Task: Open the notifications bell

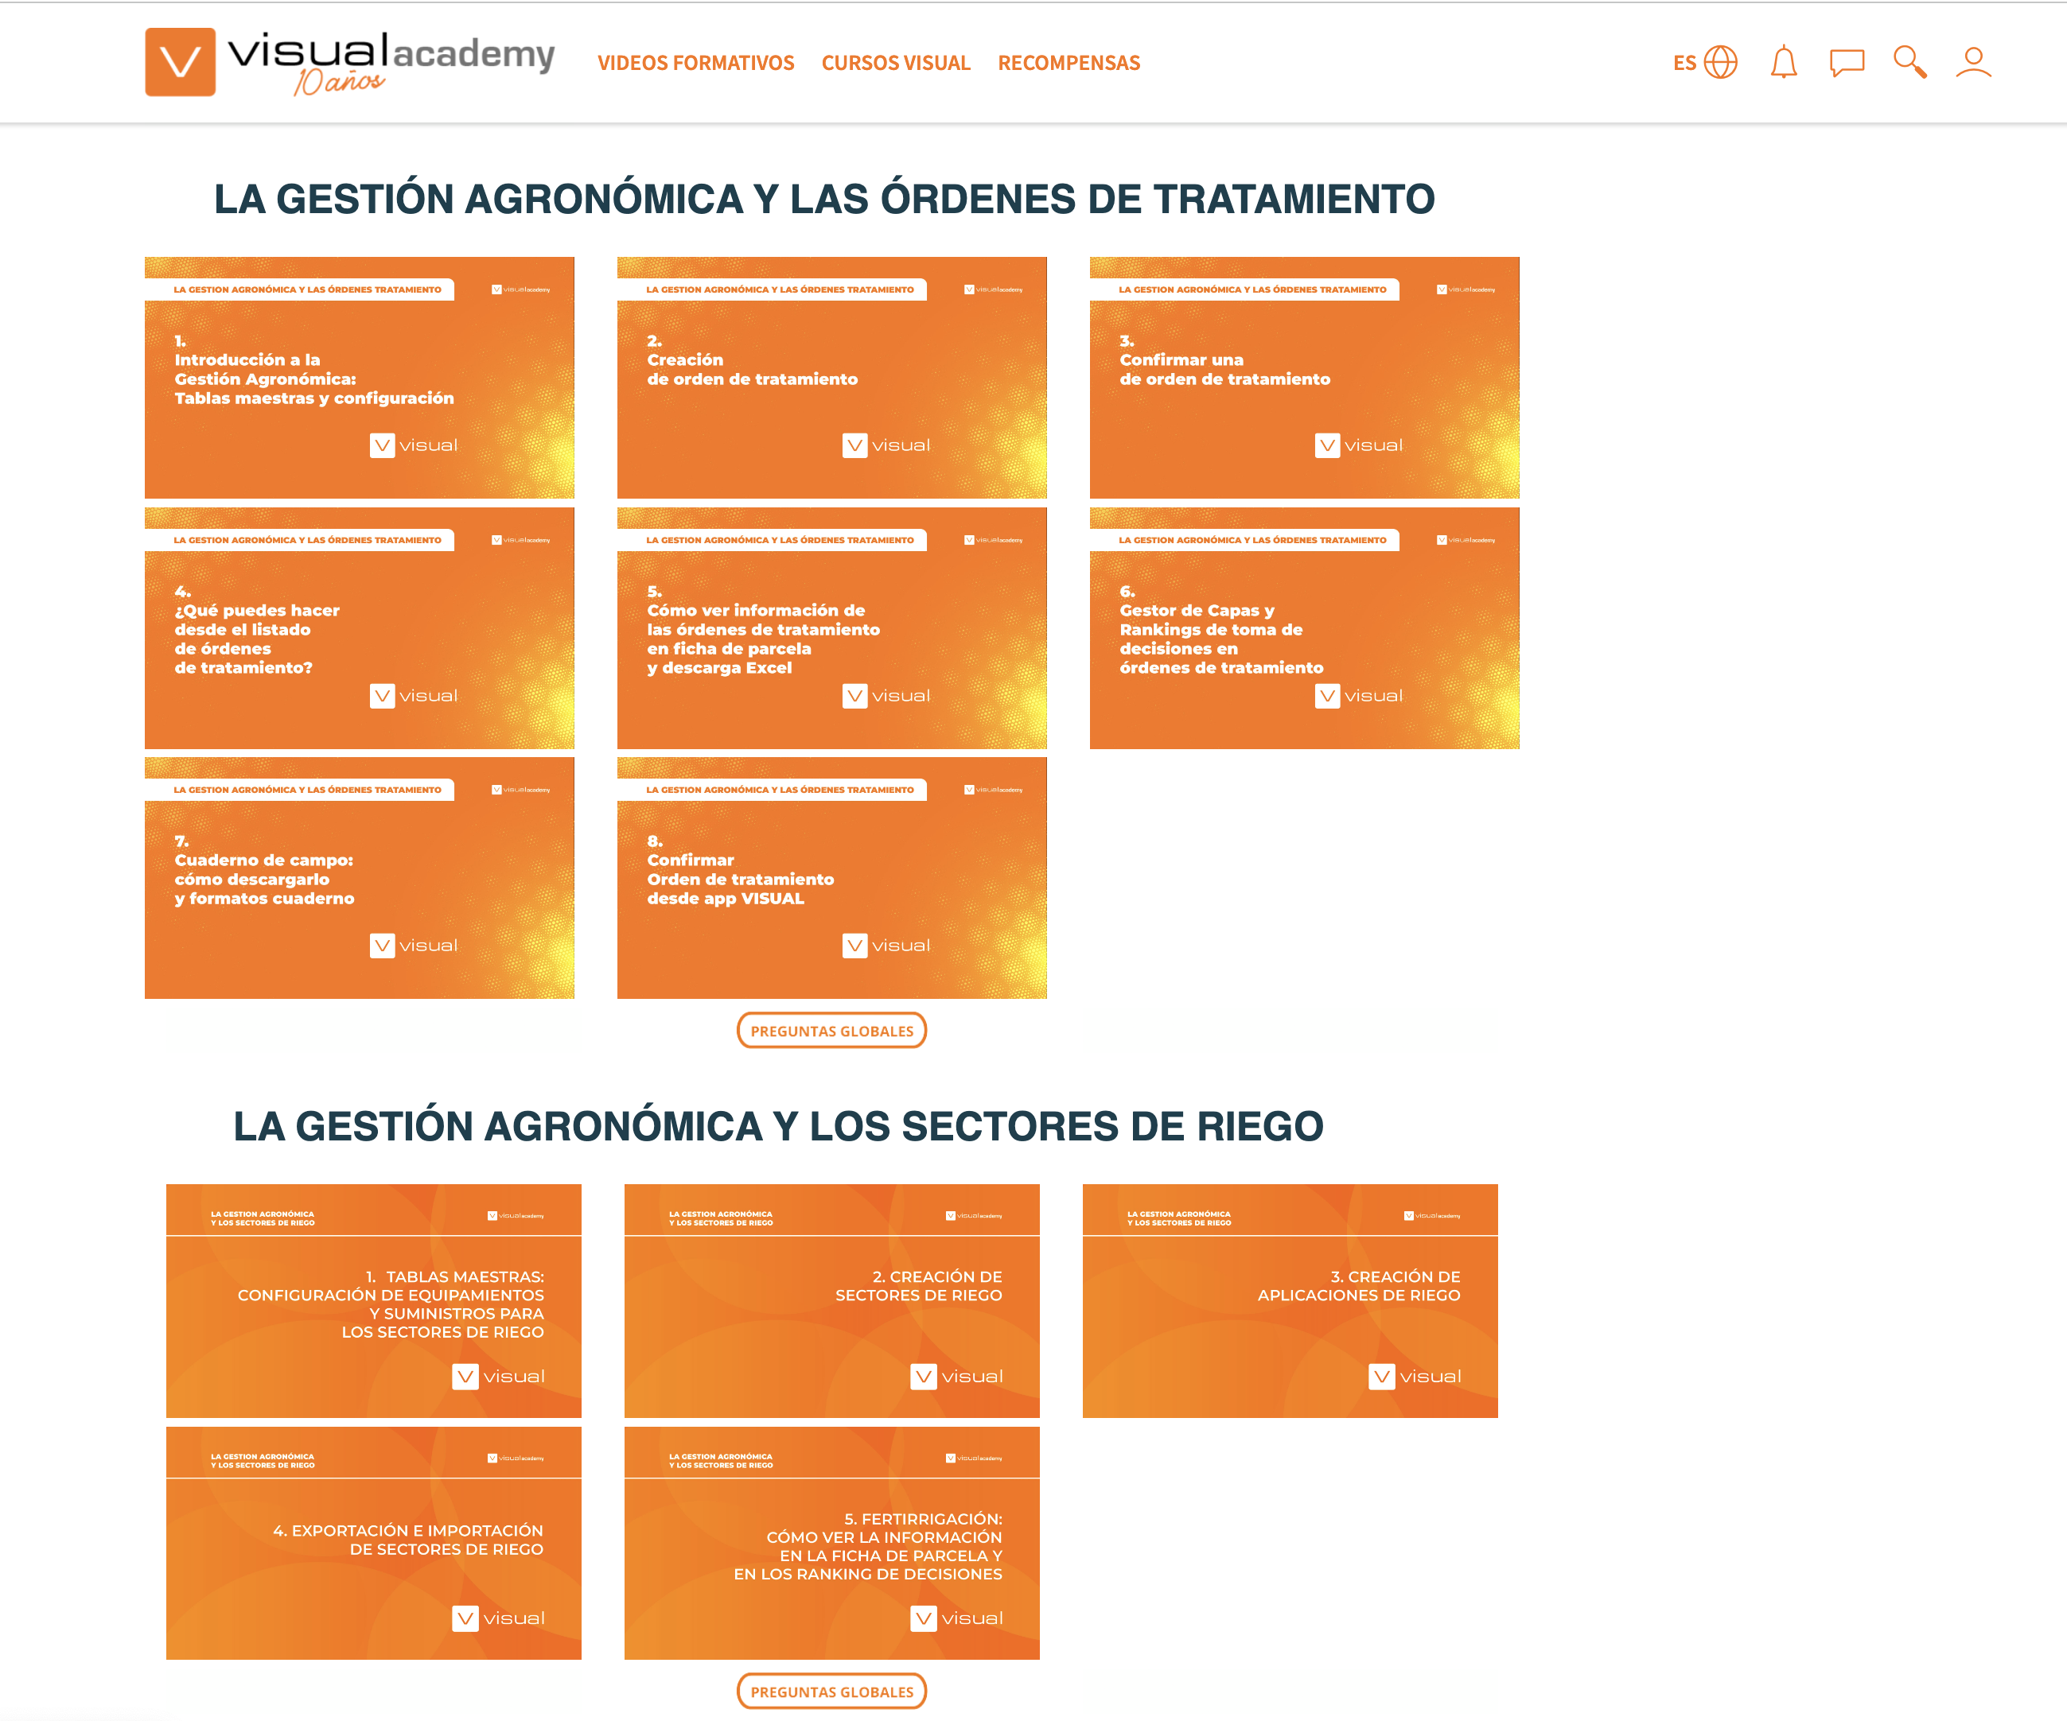Action: tap(1784, 62)
